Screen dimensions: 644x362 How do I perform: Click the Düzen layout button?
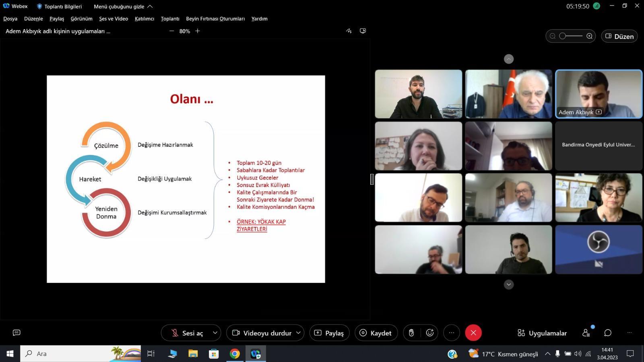[x=619, y=36]
